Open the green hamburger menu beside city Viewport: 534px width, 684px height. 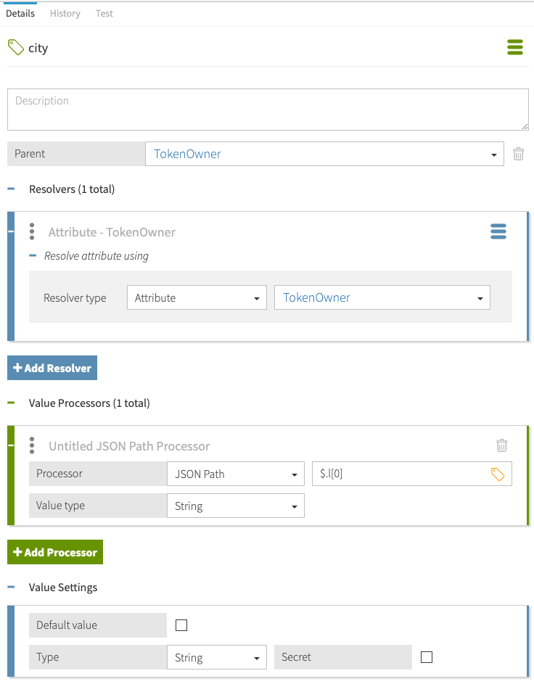[x=514, y=48]
